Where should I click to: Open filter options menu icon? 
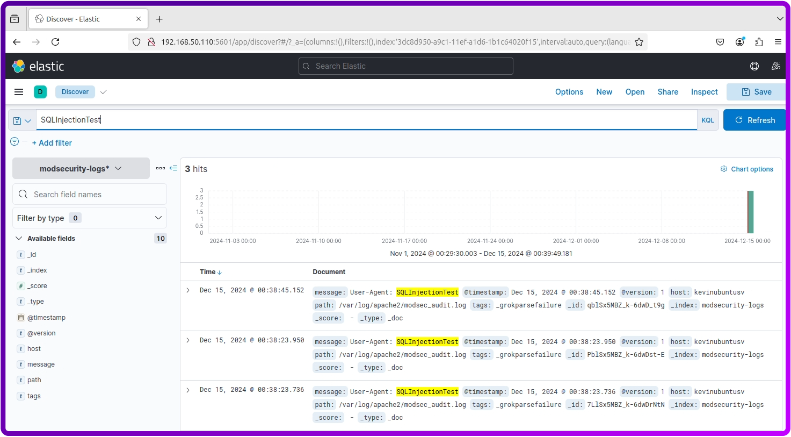point(14,141)
